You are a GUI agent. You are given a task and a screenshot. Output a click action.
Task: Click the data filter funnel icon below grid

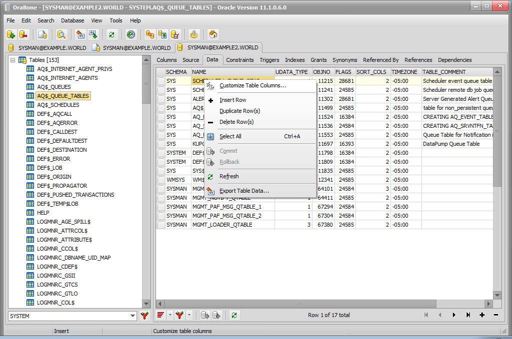179,315
